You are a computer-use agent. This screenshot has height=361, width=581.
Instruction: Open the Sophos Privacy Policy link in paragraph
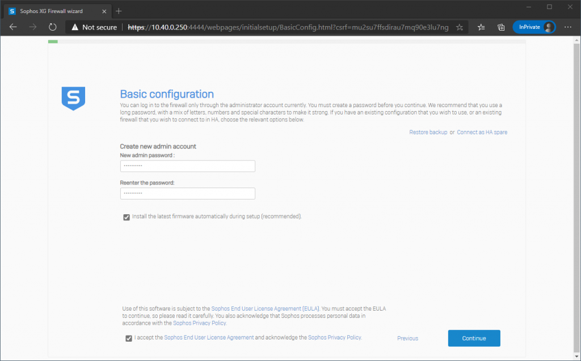tap(199, 323)
